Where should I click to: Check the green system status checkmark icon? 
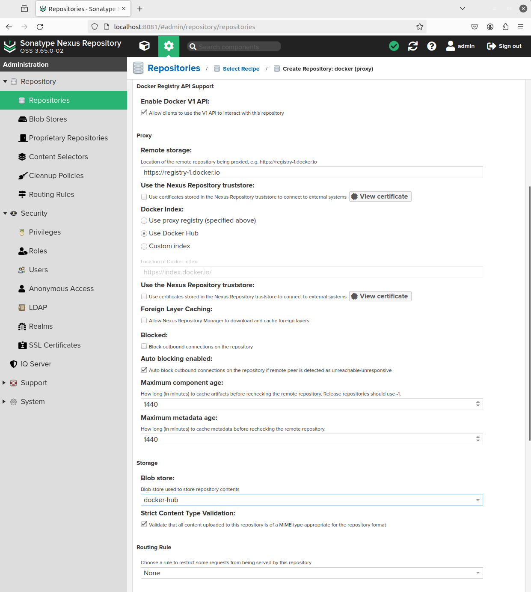click(x=394, y=46)
